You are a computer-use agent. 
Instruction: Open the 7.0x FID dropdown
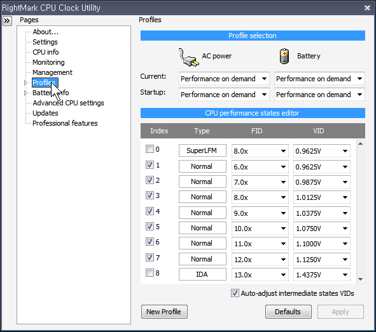260,182
